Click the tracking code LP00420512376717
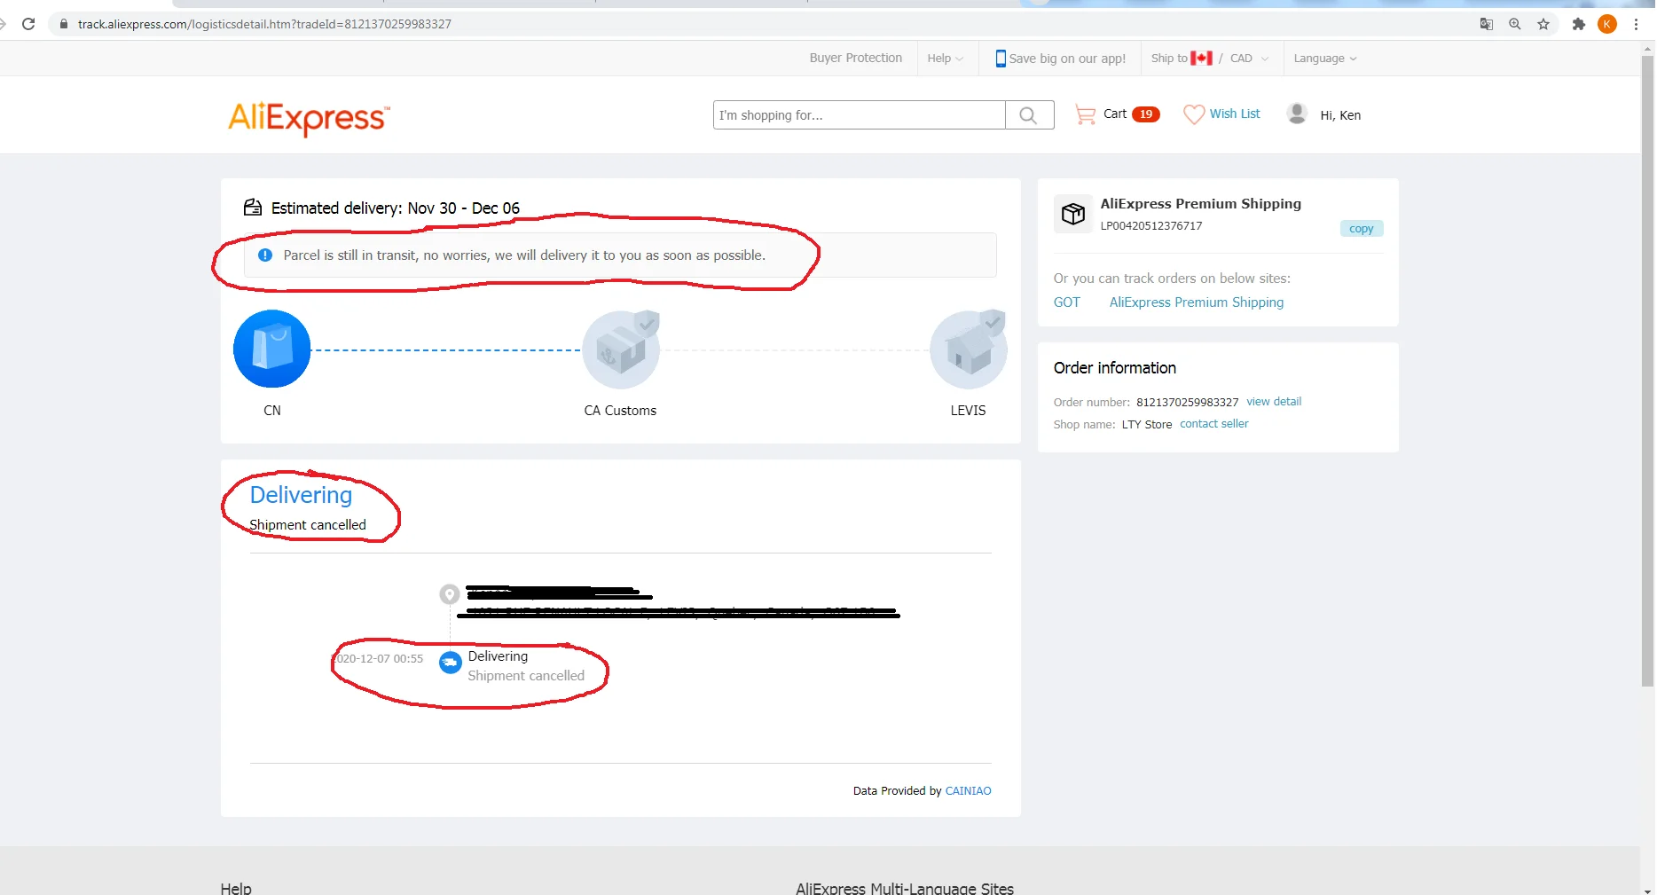This screenshot has width=1657, height=895. click(x=1151, y=226)
